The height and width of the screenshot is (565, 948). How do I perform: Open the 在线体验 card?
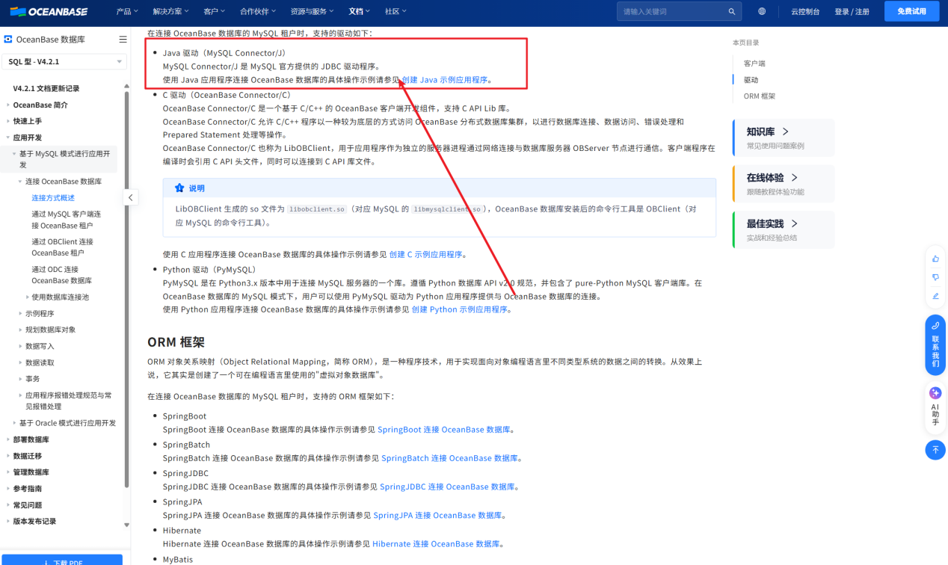(x=784, y=184)
